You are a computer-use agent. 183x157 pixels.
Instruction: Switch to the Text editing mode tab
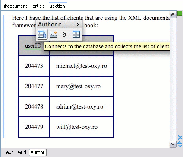pyautogui.click(x=8, y=152)
